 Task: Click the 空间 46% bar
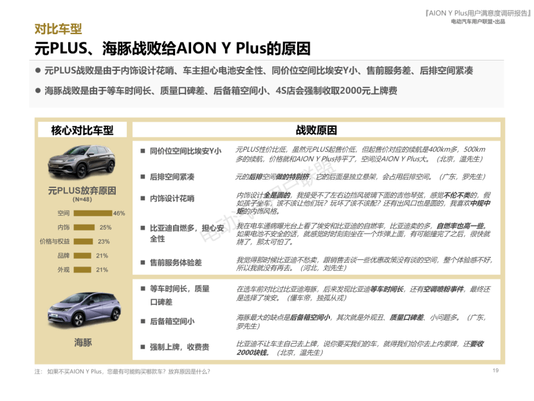(x=93, y=213)
